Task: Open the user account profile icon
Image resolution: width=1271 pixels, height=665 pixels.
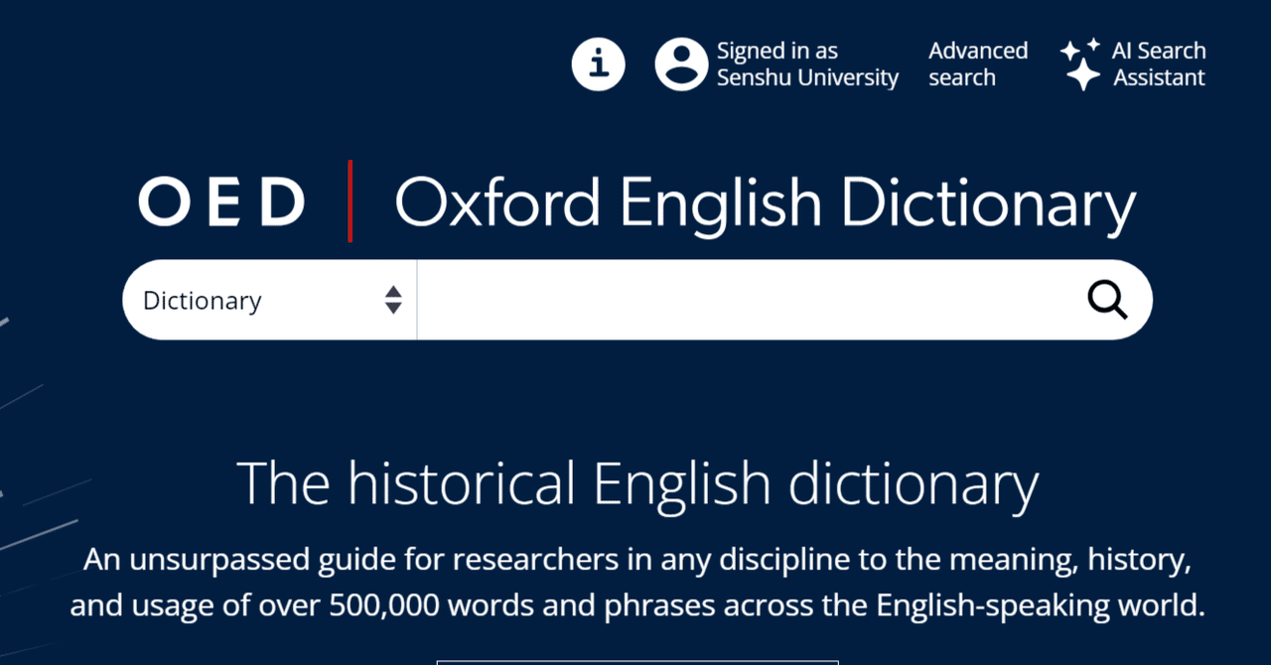Action: (681, 65)
